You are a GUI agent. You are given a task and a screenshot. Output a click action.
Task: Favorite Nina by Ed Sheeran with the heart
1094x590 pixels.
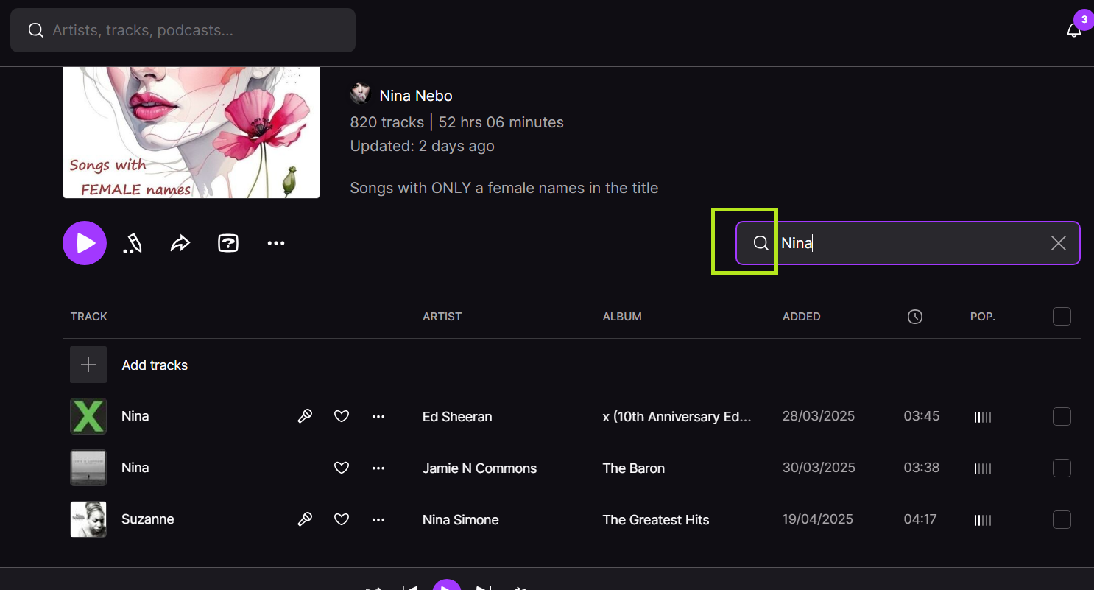(342, 416)
